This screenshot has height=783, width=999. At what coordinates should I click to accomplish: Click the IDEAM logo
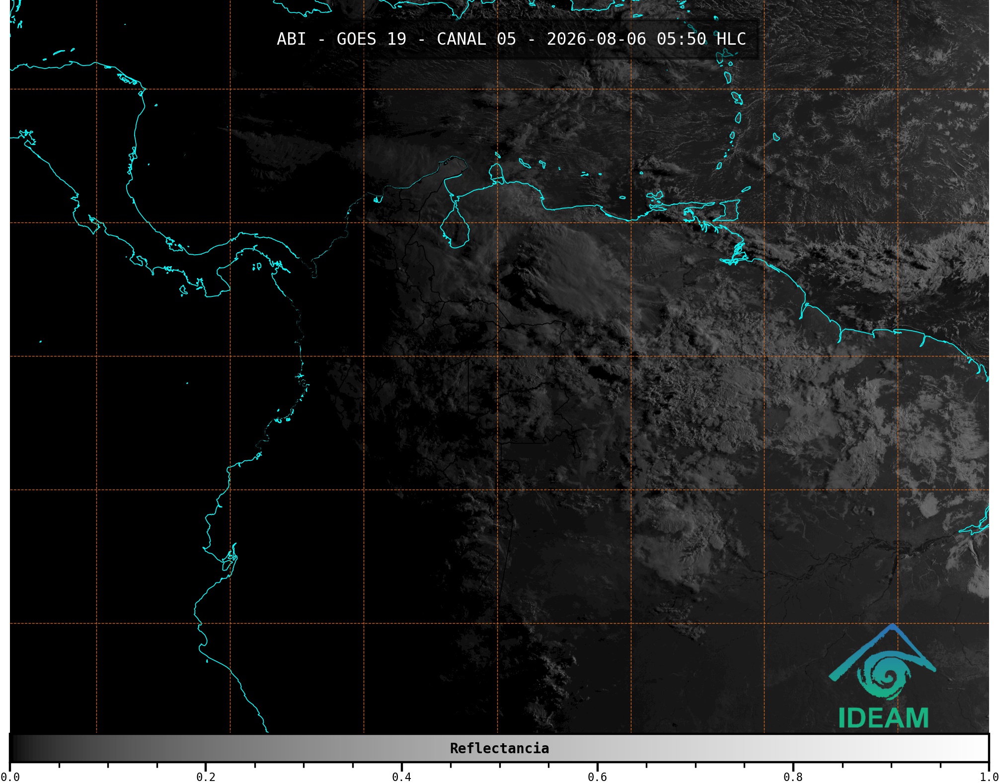click(883, 676)
